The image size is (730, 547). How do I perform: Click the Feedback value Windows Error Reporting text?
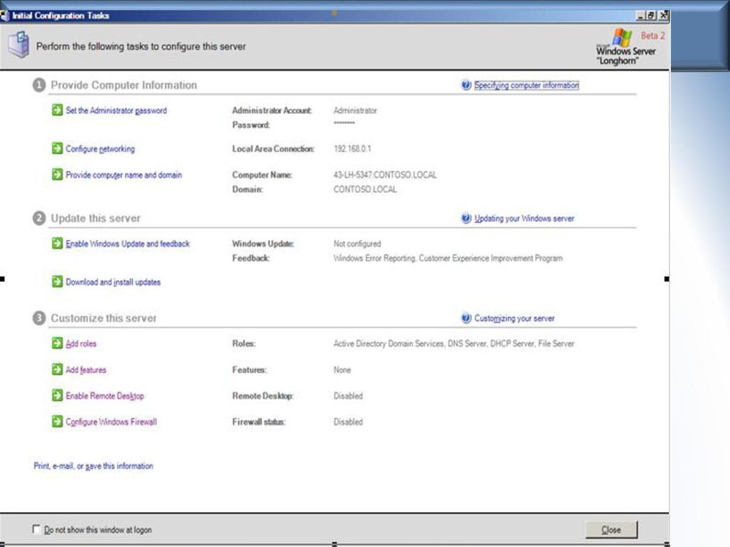tap(448, 258)
